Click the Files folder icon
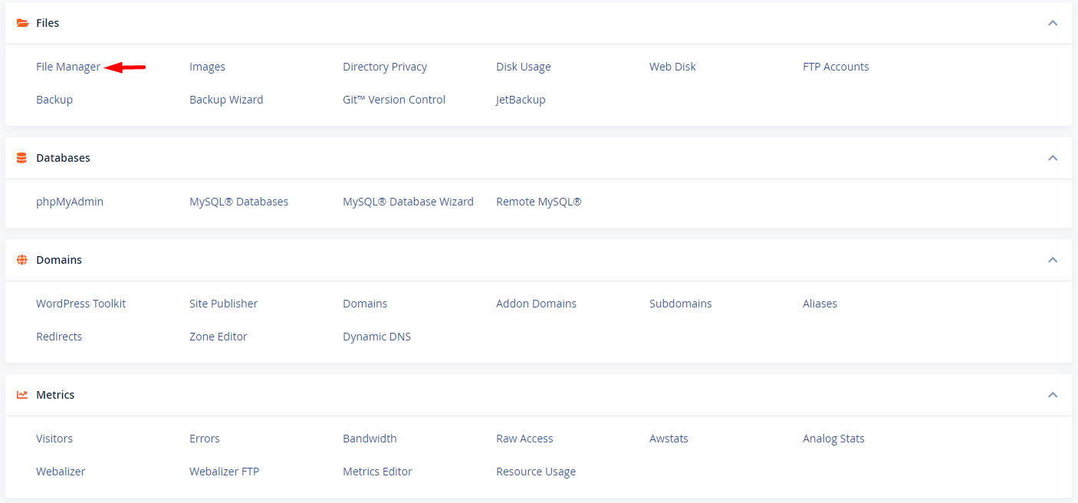 pyautogui.click(x=22, y=23)
